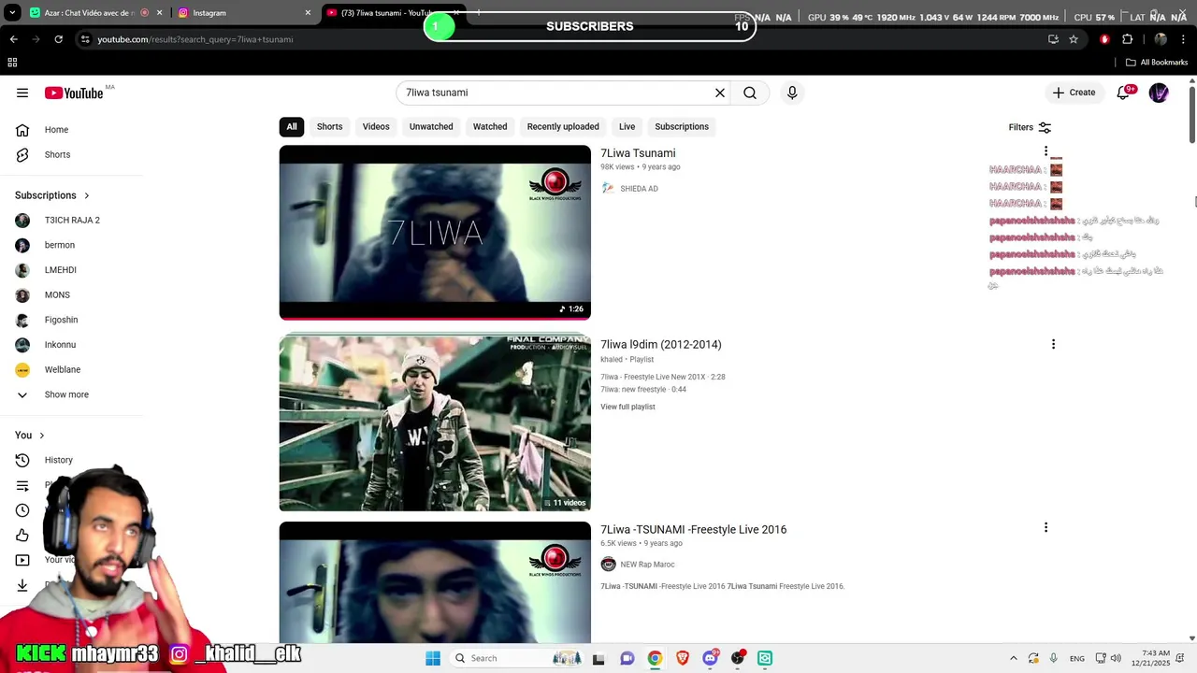
Task: Click inside the YouTube search box
Action: point(556,93)
